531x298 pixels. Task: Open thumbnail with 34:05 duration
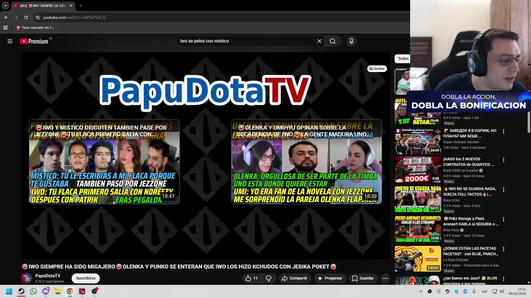coord(418,141)
